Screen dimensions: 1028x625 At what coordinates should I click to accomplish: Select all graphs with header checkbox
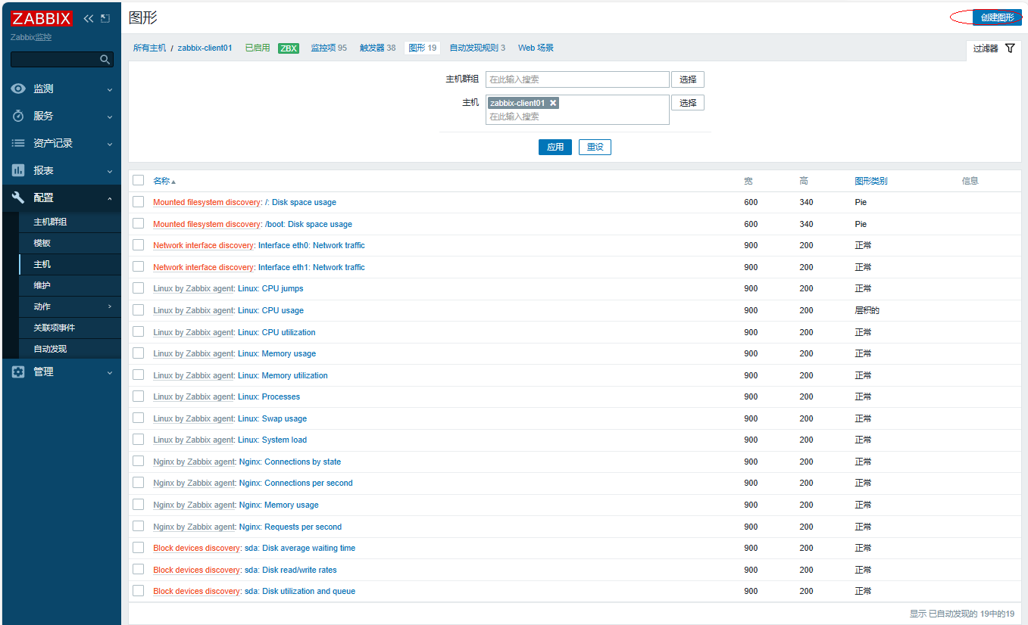coord(138,180)
